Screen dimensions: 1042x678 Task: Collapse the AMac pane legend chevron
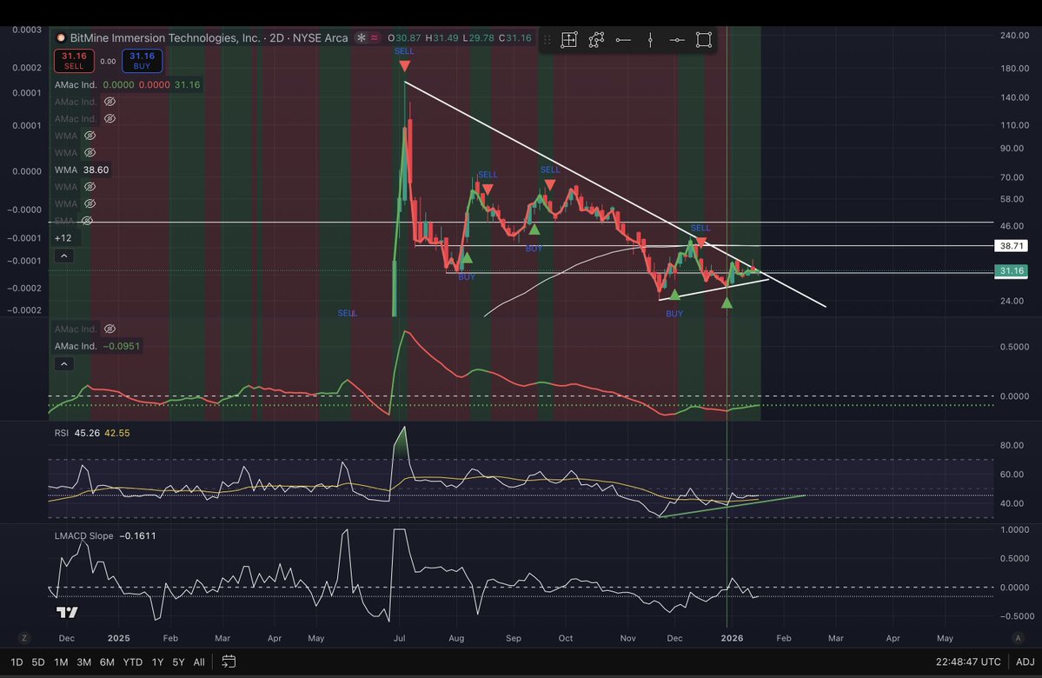pos(63,364)
